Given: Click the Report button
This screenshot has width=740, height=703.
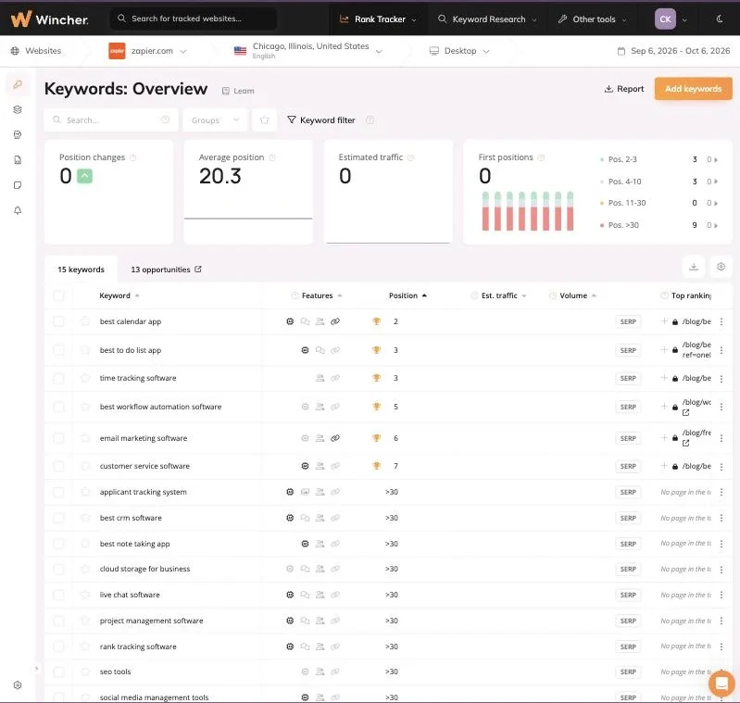Looking at the screenshot, I should [x=624, y=89].
